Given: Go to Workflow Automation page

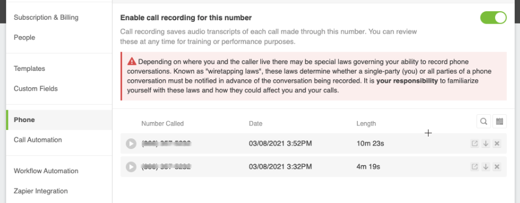Looking at the screenshot, I should [46, 171].
